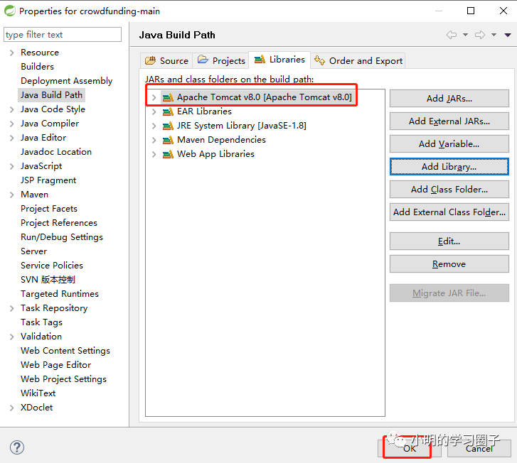Click the Maven Dependencies library icon

[x=168, y=140]
